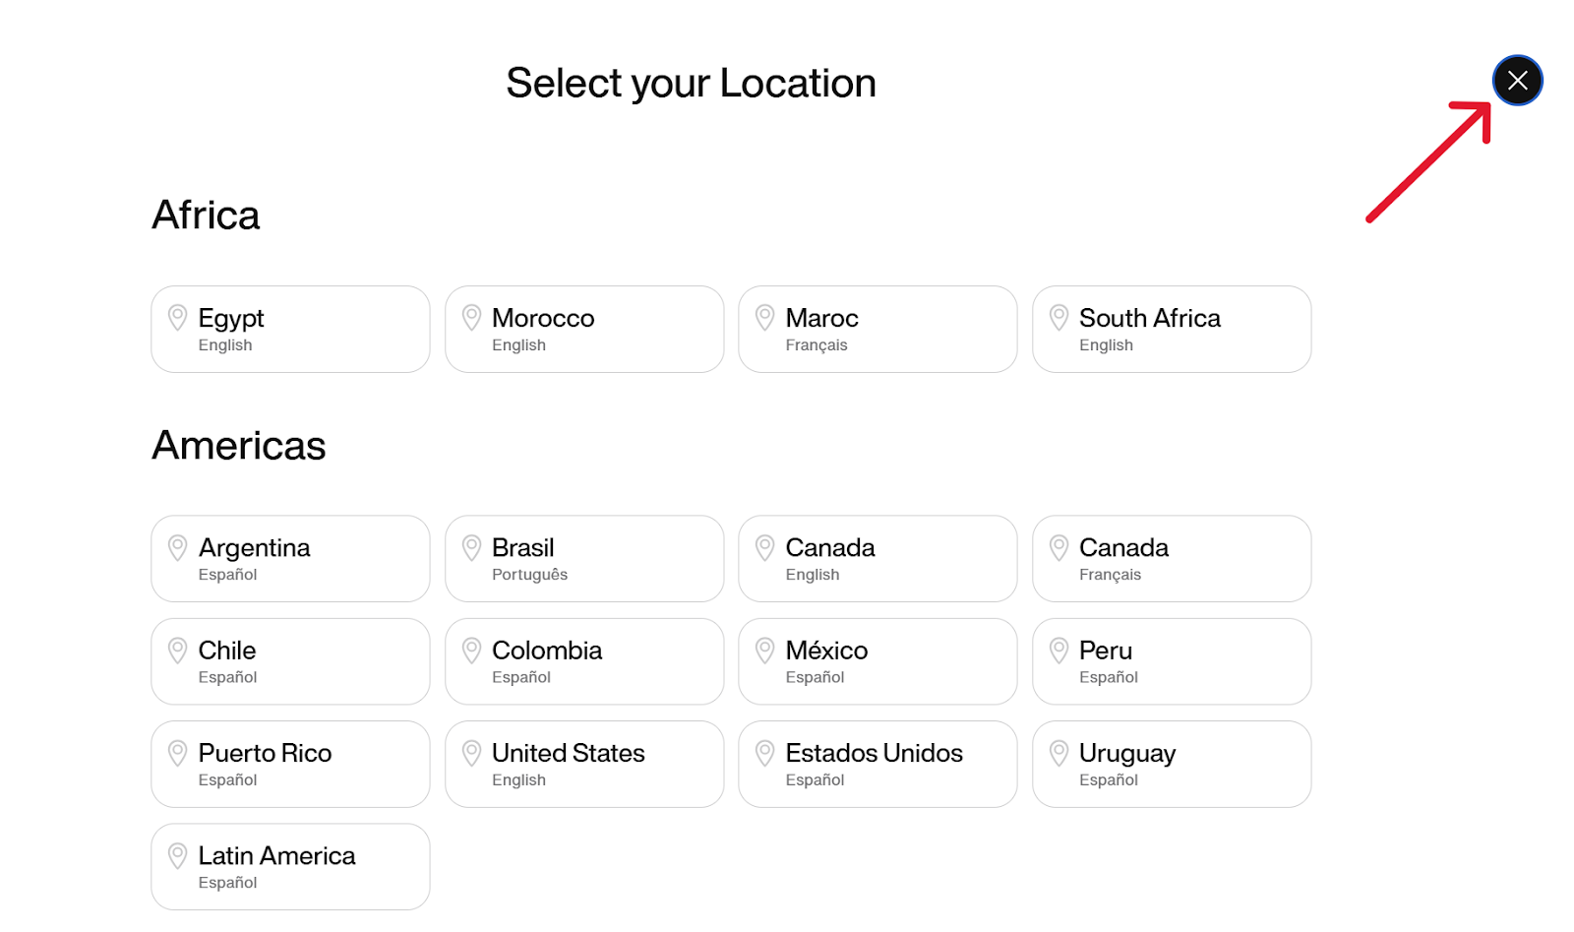Select Egypt in English as your location
The width and height of the screenshot is (1574, 932).
click(290, 329)
